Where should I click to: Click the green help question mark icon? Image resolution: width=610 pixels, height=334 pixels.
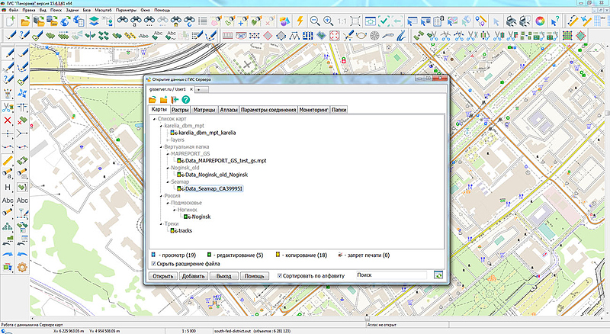185,100
